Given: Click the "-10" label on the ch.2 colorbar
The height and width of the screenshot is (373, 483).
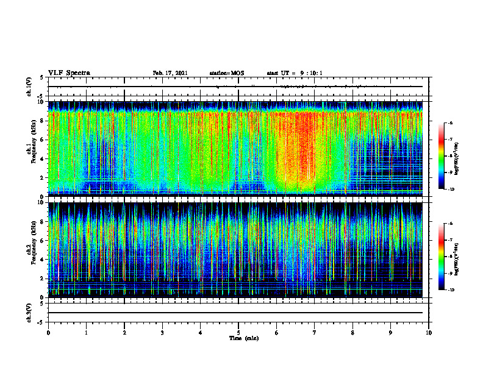Looking at the screenshot, I should coord(451,290).
